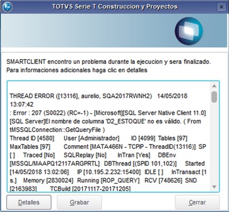Click the scroll up arrow in error log
229x212 pixels.
point(214,86)
